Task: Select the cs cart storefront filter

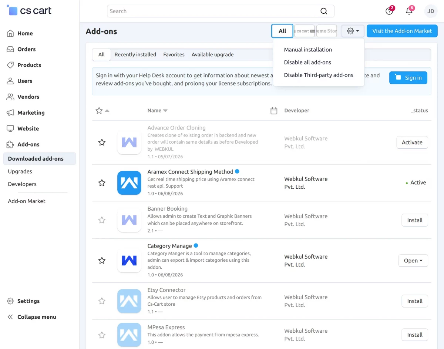Action: [x=305, y=31]
